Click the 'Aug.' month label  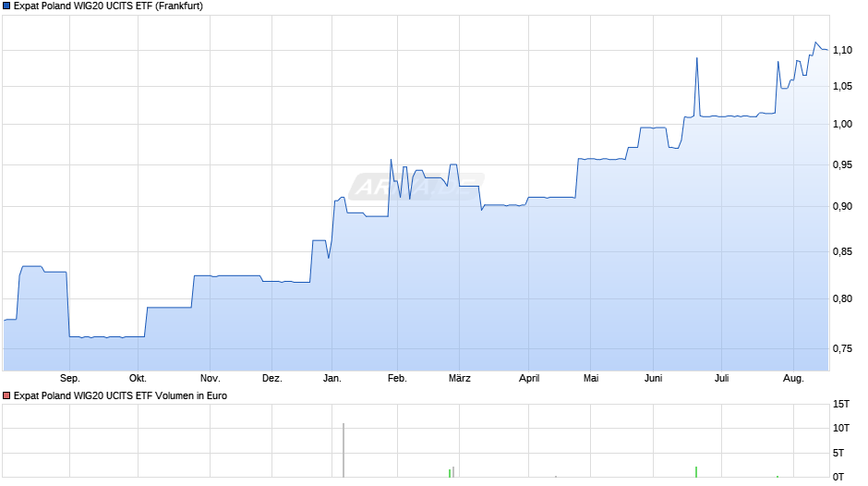pos(793,379)
